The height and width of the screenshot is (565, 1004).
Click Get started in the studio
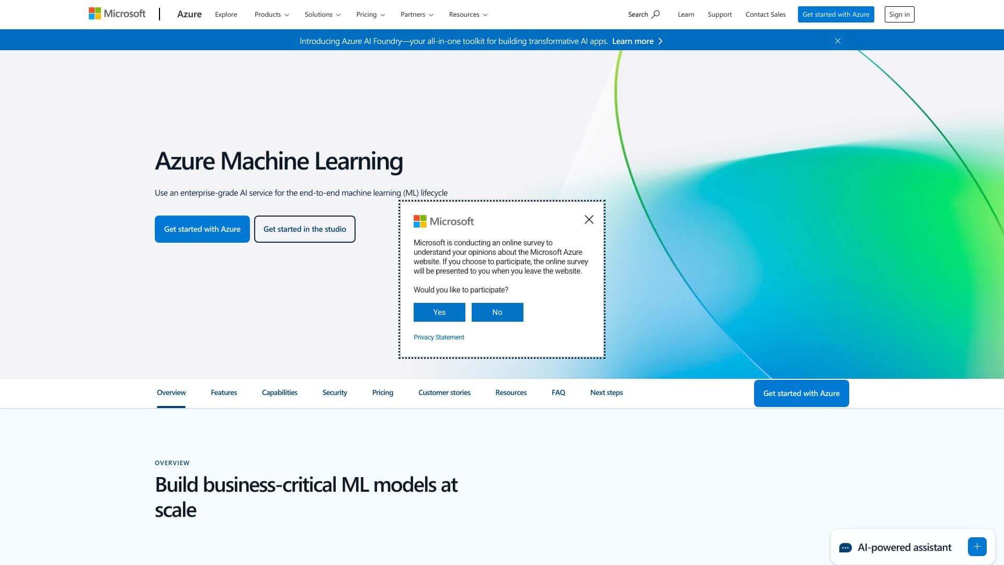click(304, 229)
